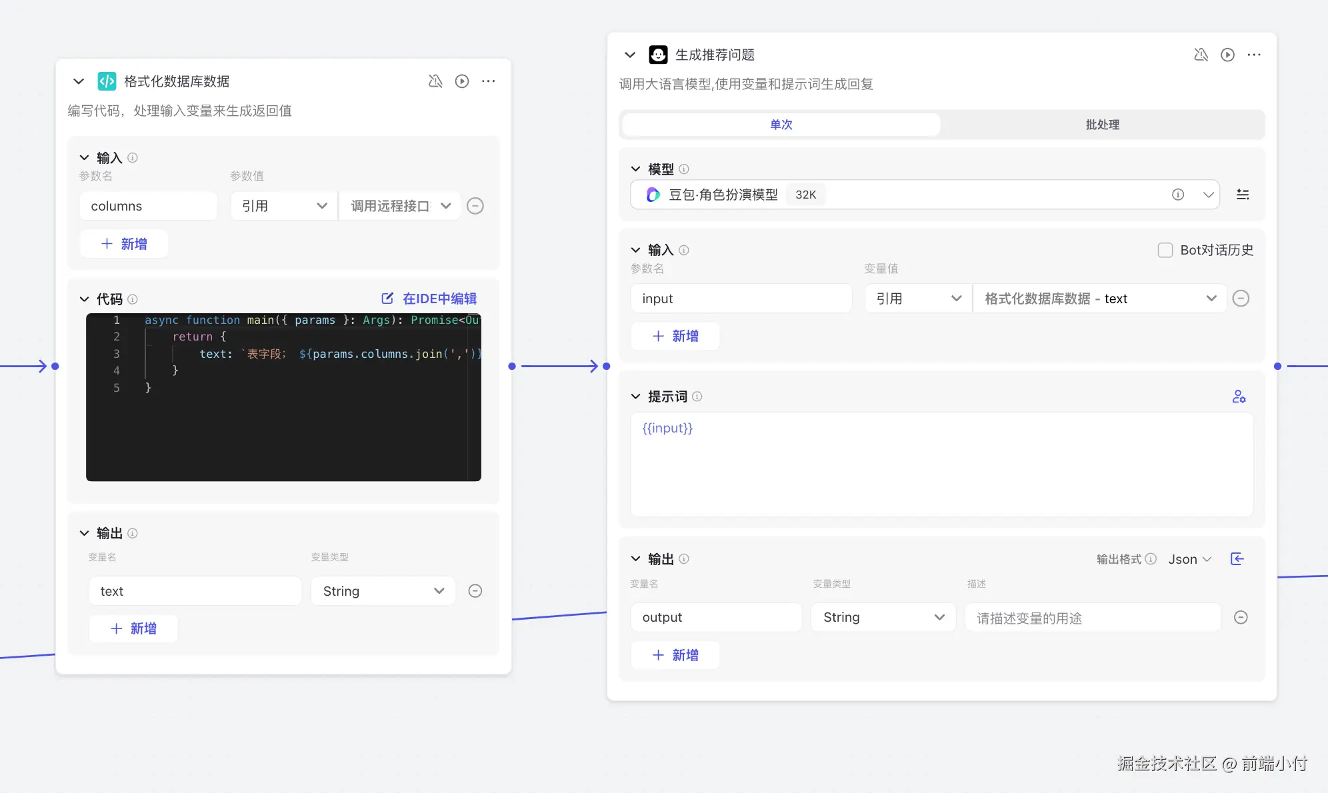Collapse the 代码 section
This screenshot has height=793, width=1328.
click(85, 299)
